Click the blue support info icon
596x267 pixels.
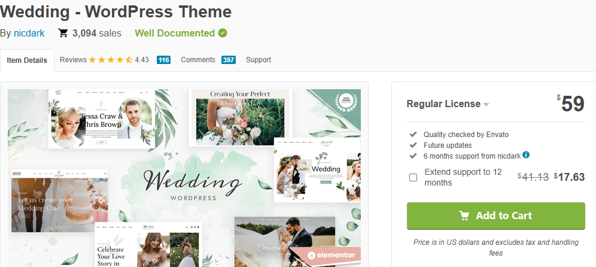tap(526, 155)
